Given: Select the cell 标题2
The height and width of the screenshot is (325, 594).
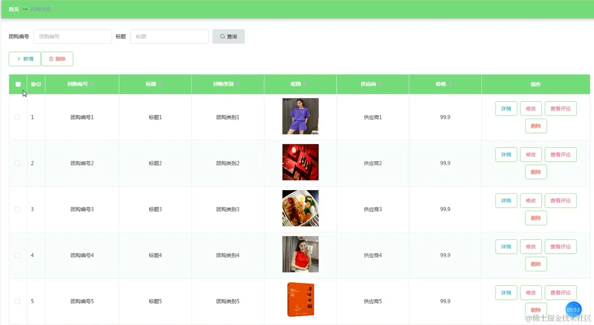Looking at the screenshot, I should tap(155, 163).
